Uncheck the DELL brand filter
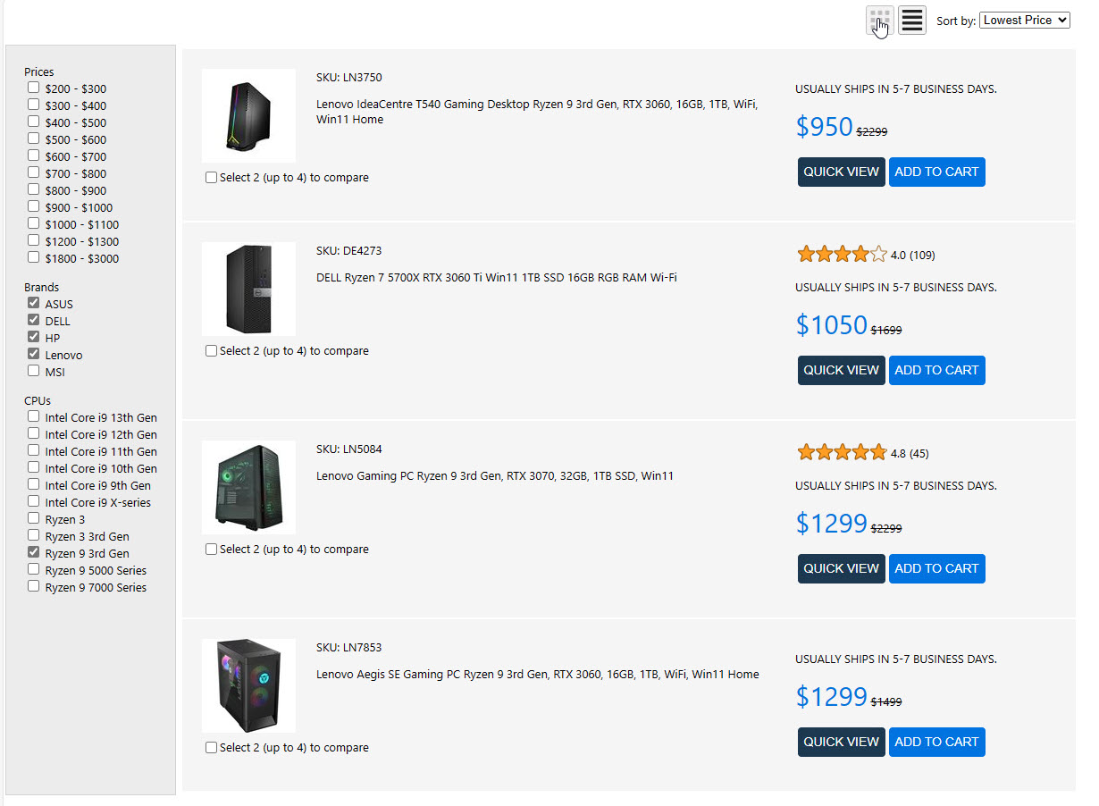This screenshot has width=1099, height=806. coord(34,321)
